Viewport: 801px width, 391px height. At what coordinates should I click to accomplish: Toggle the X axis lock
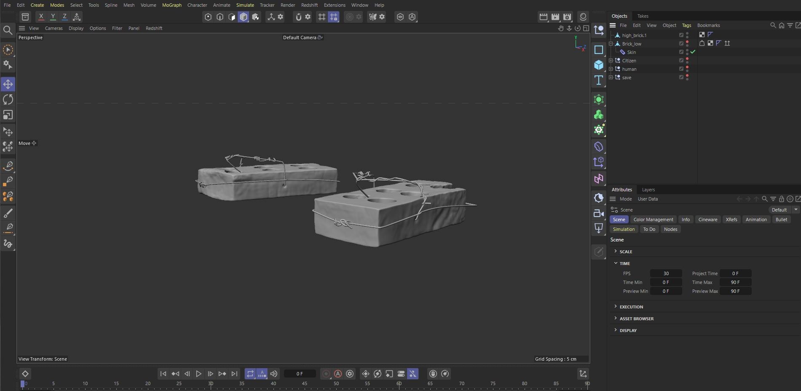41,17
